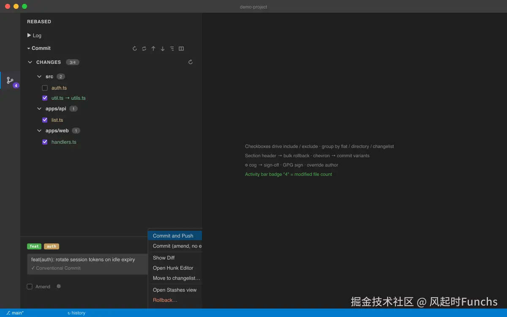The width and height of the screenshot is (507, 317).
Task: Choose Rollback… from the menu
Action: pyautogui.click(x=175, y=300)
